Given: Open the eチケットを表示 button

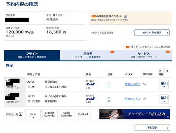Looking at the screenshot, I should click(x=152, y=33).
